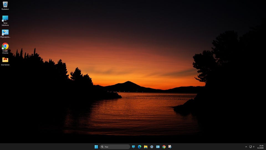Open the Control Panel taskbar icon
Screen dimensions: 266x150
pos(158,147)
